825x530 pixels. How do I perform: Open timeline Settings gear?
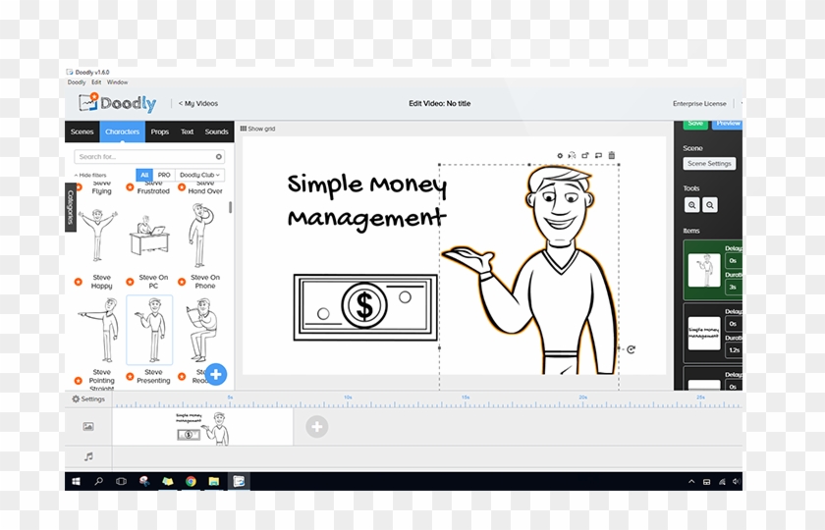(87, 399)
